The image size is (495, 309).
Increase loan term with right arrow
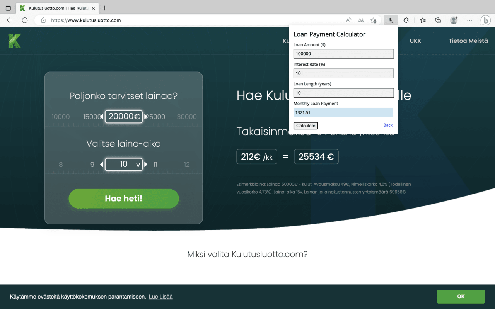[x=146, y=164]
